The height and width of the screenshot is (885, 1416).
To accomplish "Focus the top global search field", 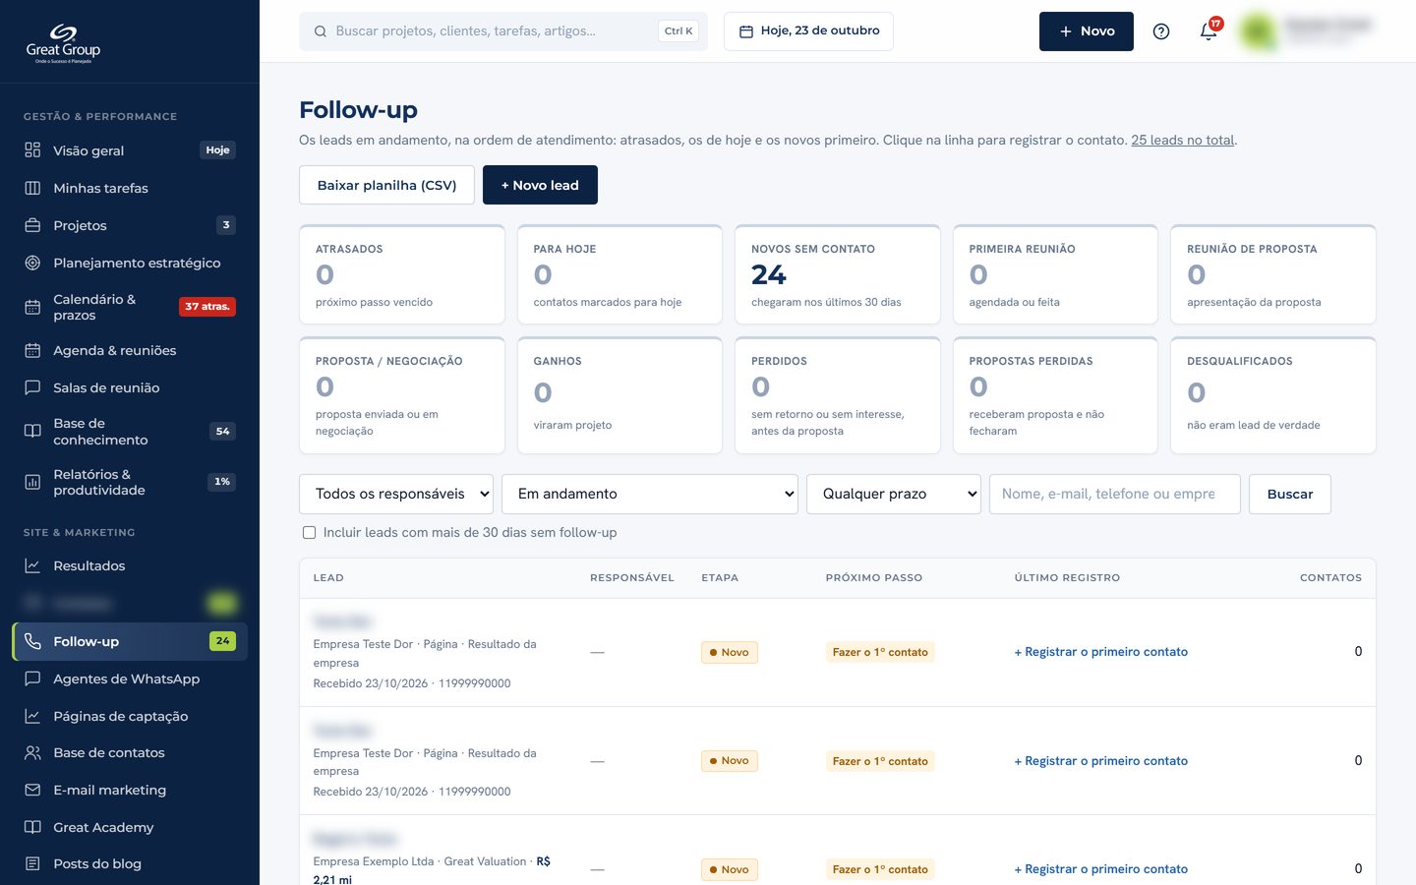I will point(503,31).
